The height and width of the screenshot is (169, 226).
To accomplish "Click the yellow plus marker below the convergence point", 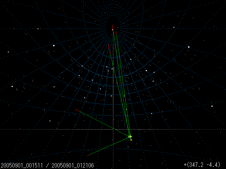I will [131, 140].
